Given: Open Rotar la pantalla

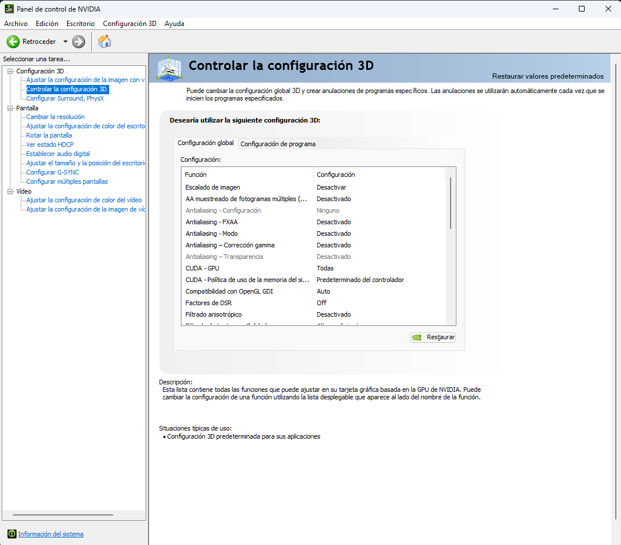Looking at the screenshot, I should point(49,135).
